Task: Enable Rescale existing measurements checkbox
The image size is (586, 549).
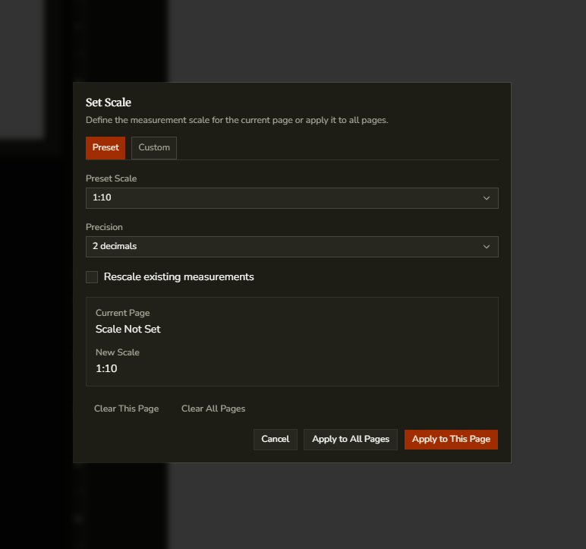Action: [x=92, y=277]
